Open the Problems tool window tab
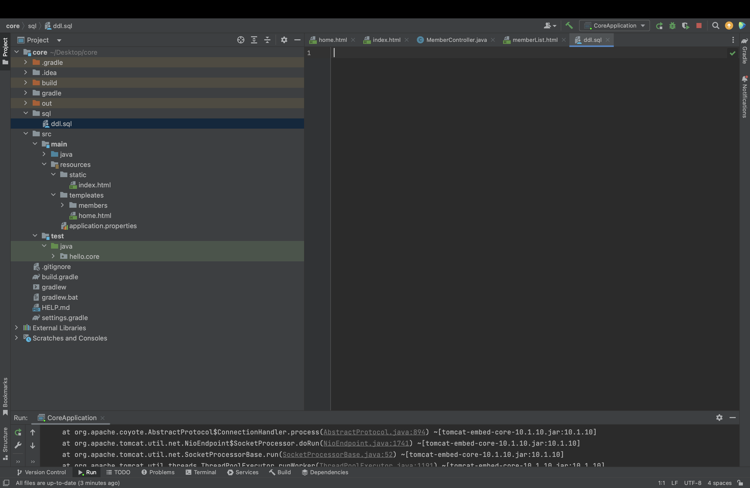The image size is (750, 488). click(x=158, y=472)
